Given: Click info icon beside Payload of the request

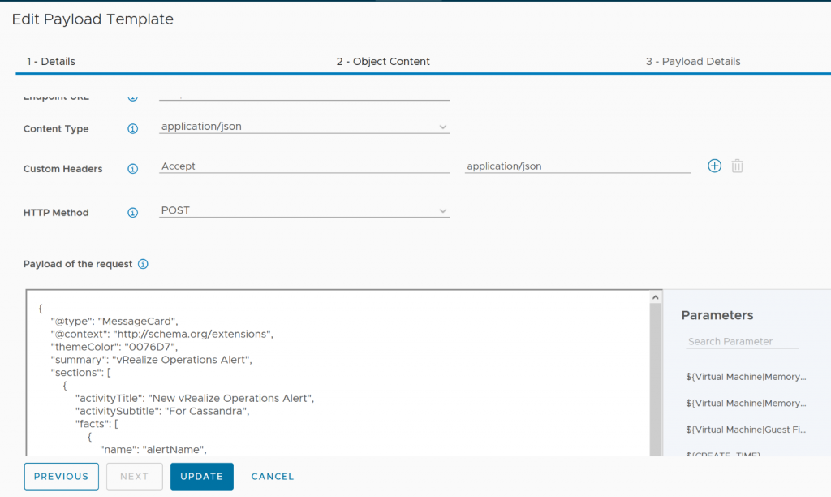Looking at the screenshot, I should 143,264.
